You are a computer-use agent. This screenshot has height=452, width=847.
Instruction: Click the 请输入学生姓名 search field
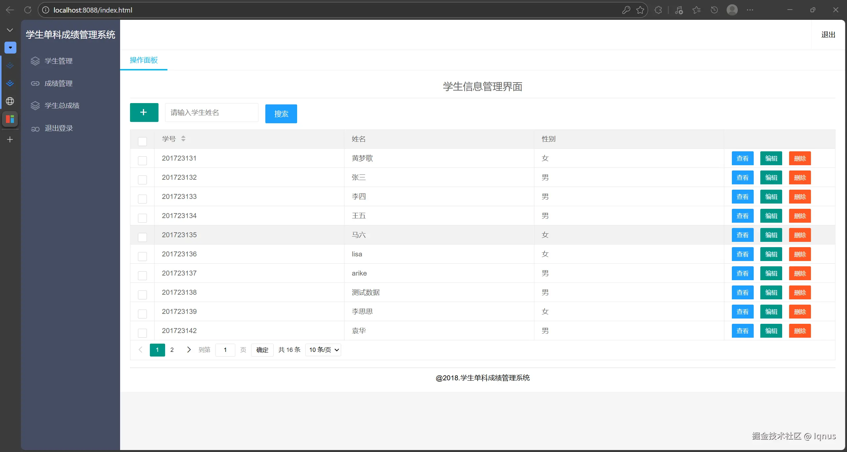211,112
